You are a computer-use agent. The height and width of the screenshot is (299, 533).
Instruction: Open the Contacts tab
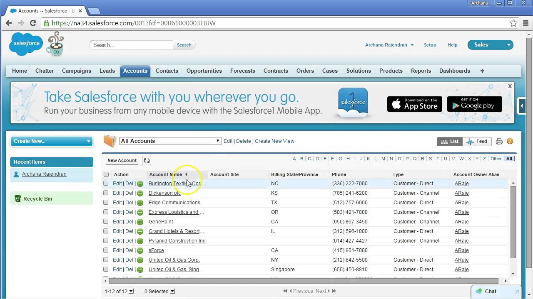click(167, 71)
